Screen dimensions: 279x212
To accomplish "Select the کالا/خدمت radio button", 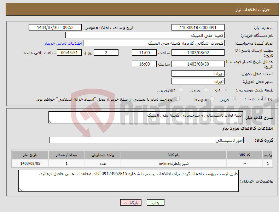I will point(181,90).
